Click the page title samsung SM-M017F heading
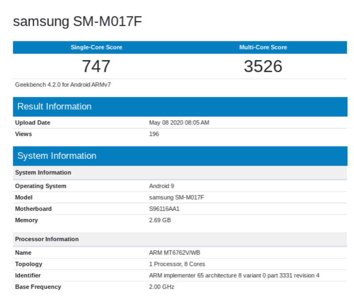Viewport: 354px width, 297px height. point(77,22)
